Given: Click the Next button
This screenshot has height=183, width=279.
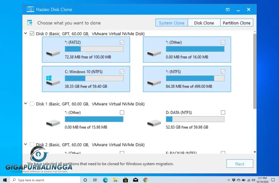Looking at the screenshot, I should click(x=240, y=164).
